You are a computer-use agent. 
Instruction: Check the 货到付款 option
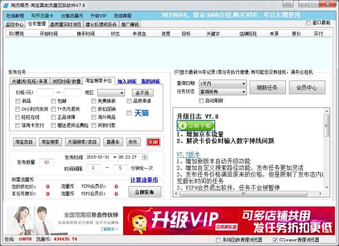tap(93, 125)
